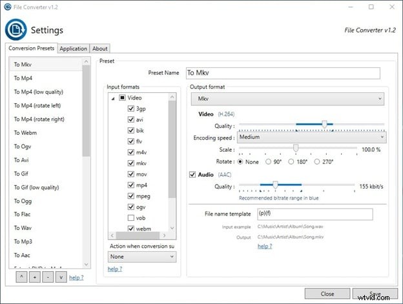Select the To Mp4 preset

pyautogui.click(x=46, y=78)
